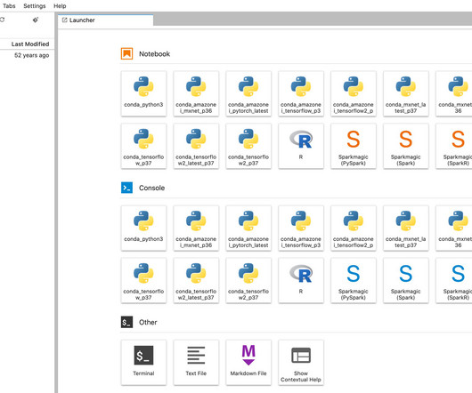This screenshot has height=393, width=472.
Task: Start an R console
Action: pos(301,280)
